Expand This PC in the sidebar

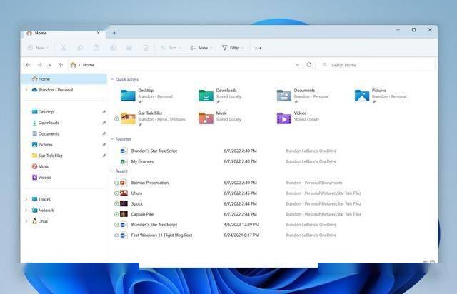click(x=26, y=199)
